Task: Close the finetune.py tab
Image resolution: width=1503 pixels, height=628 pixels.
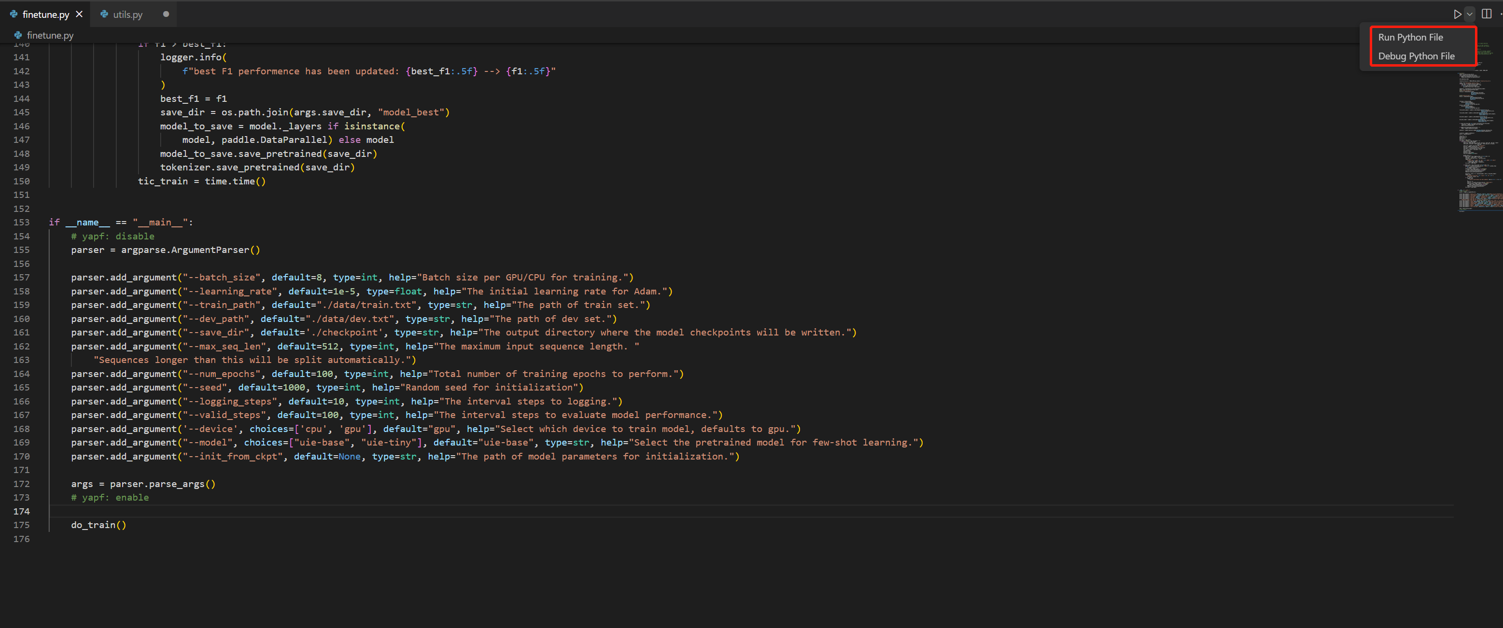Action: tap(79, 14)
